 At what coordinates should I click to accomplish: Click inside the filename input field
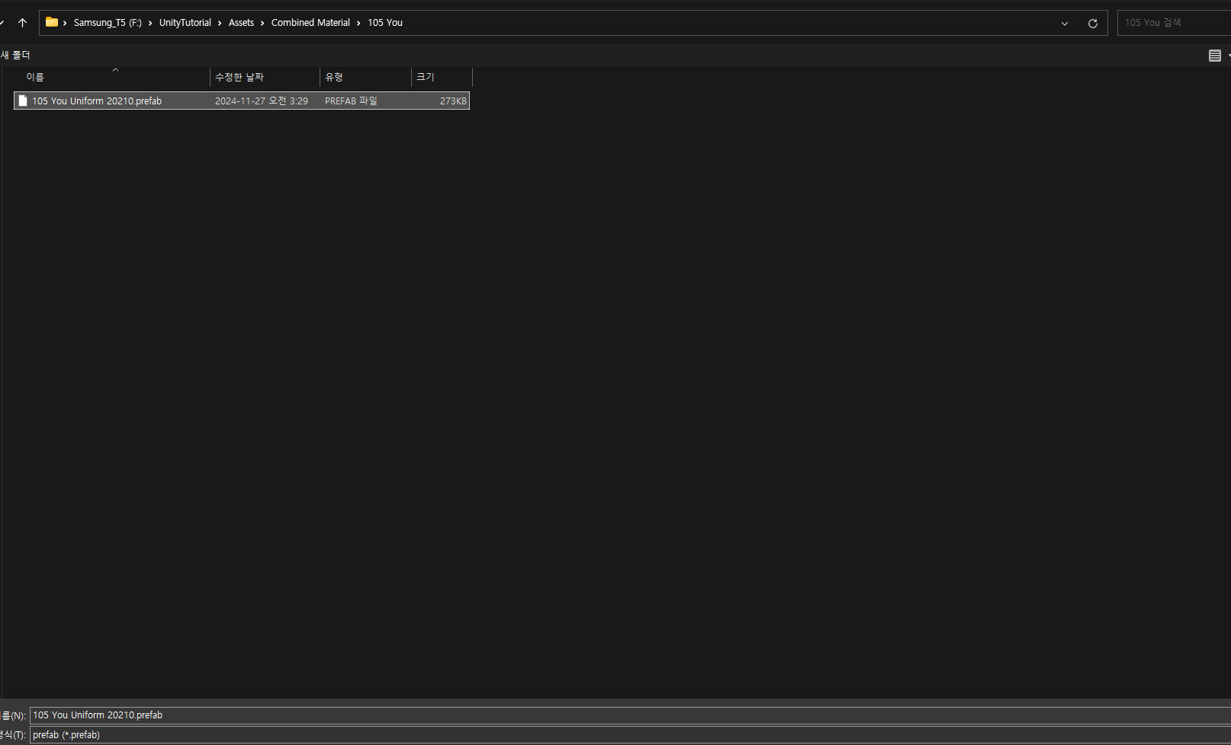click(x=305, y=715)
